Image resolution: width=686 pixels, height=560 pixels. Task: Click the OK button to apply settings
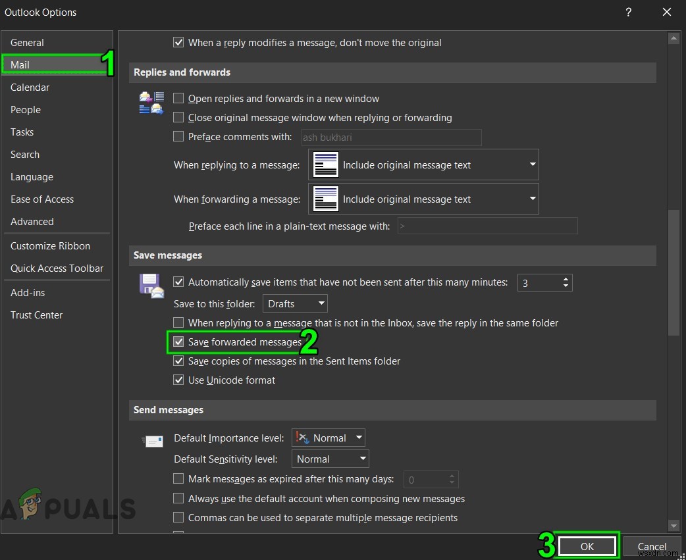tap(587, 546)
